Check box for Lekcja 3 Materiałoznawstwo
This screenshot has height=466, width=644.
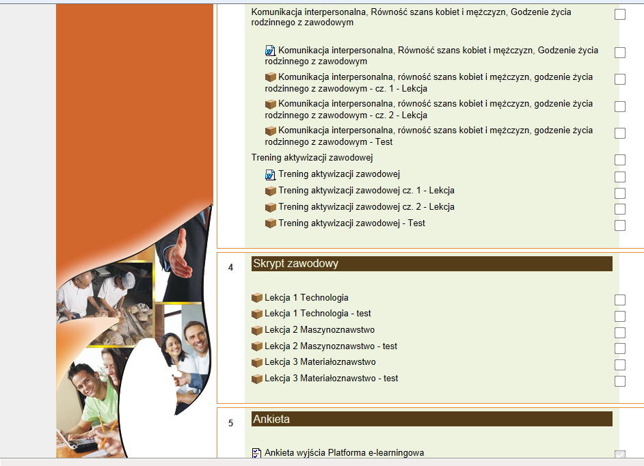tap(620, 365)
